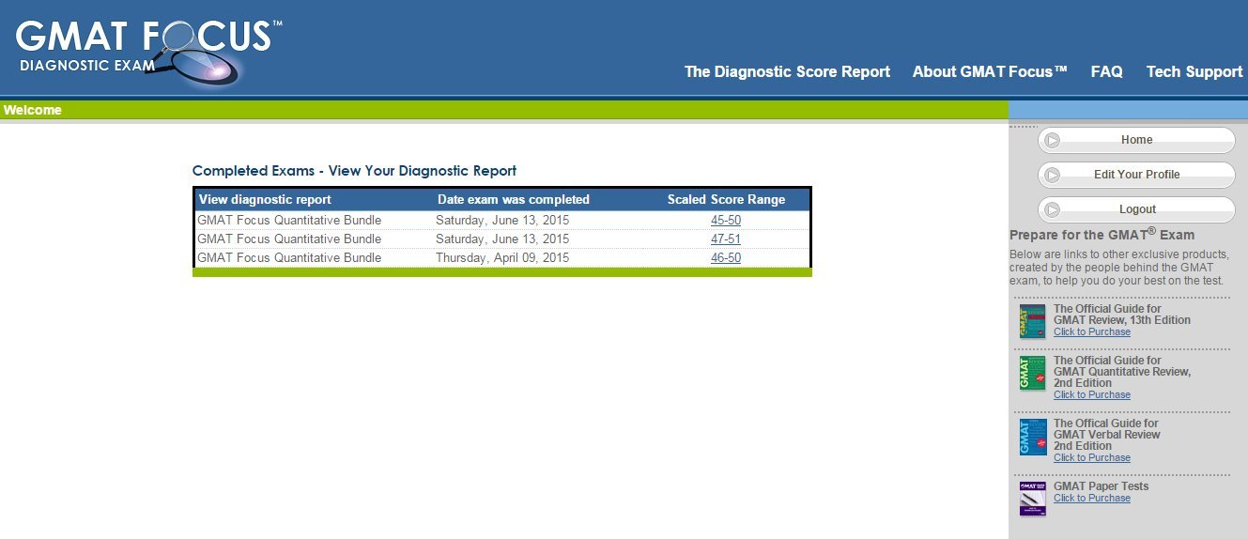
Task: Click The Official Guide for GMAT Review title
Action: point(1122,315)
